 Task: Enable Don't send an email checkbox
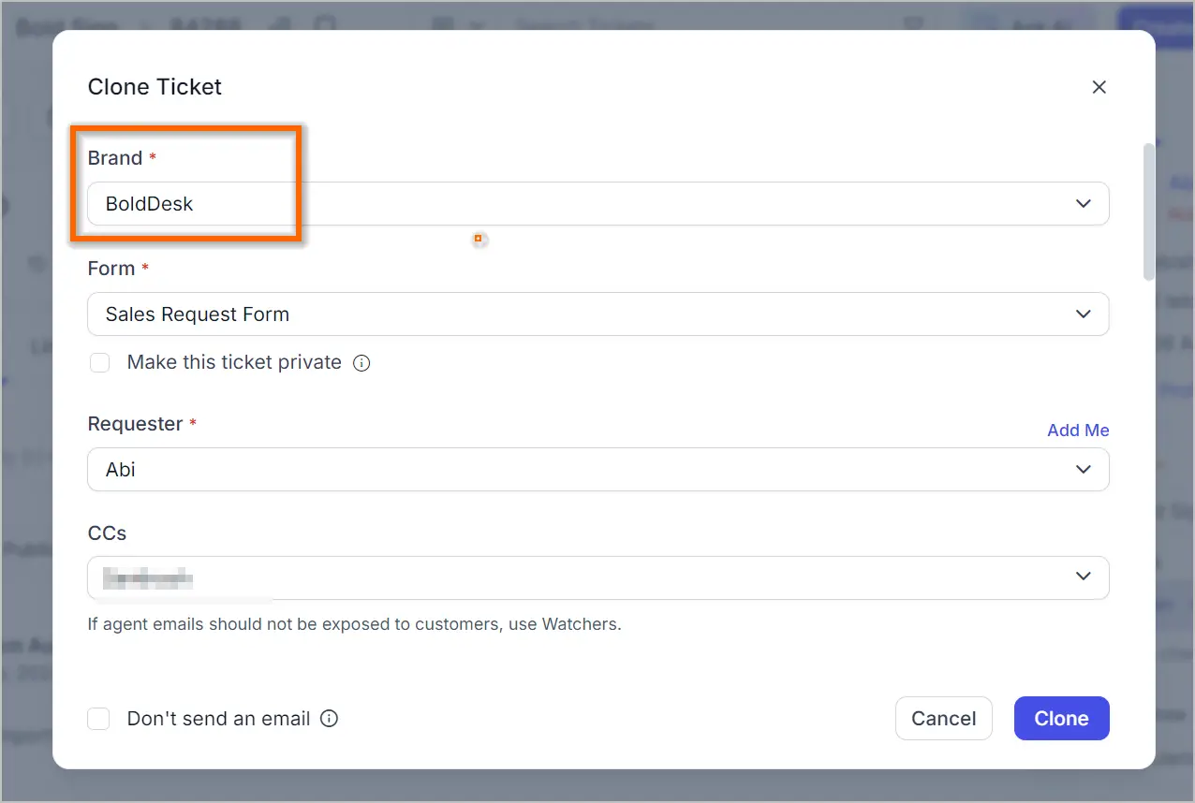point(98,719)
